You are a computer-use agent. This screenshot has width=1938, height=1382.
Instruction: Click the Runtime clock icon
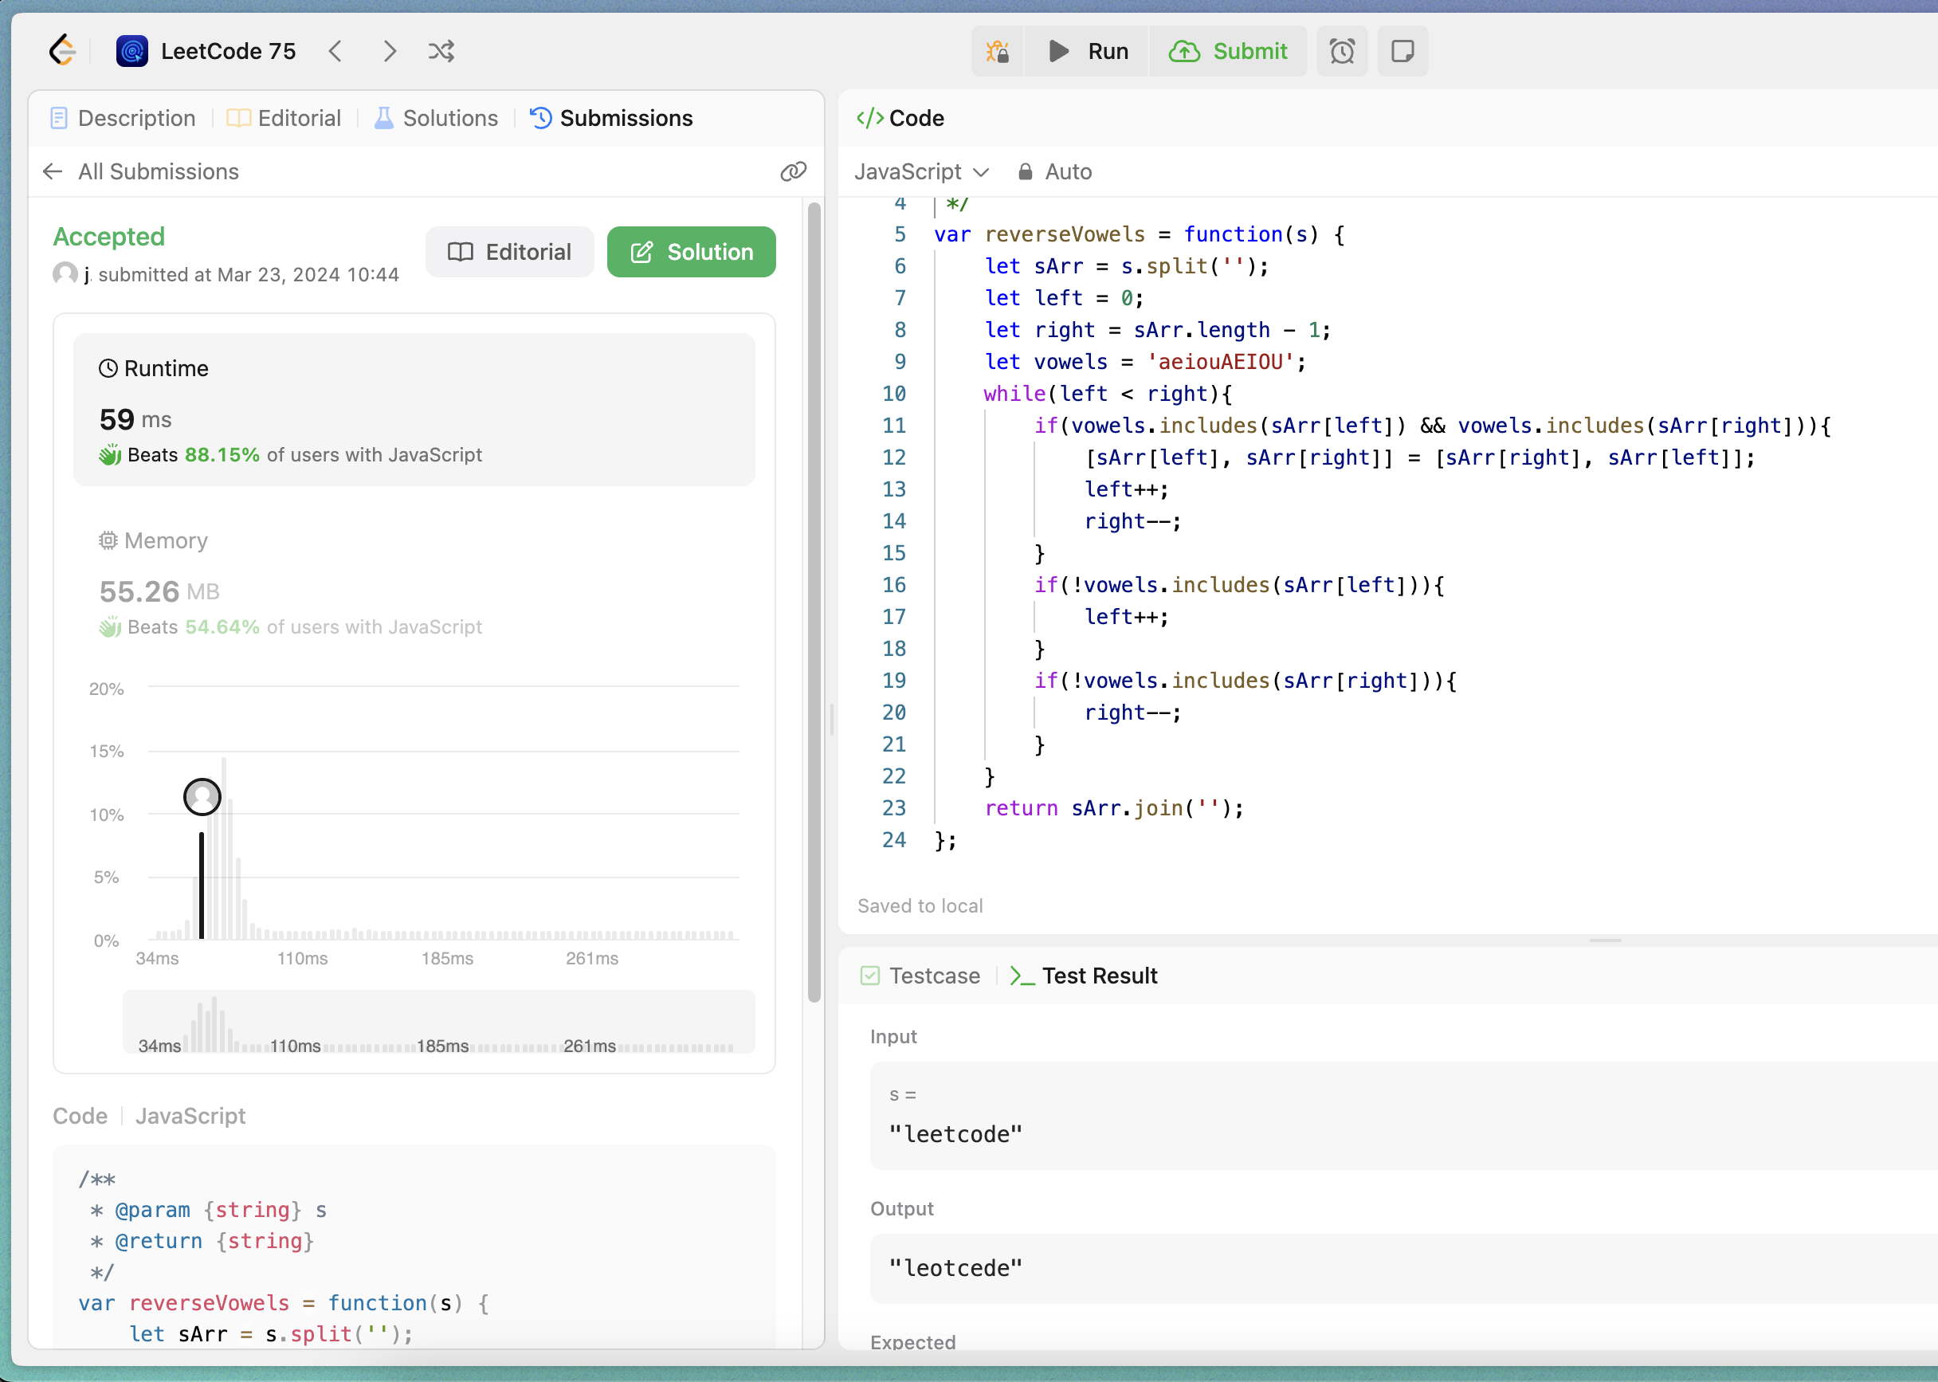coord(108,368)
